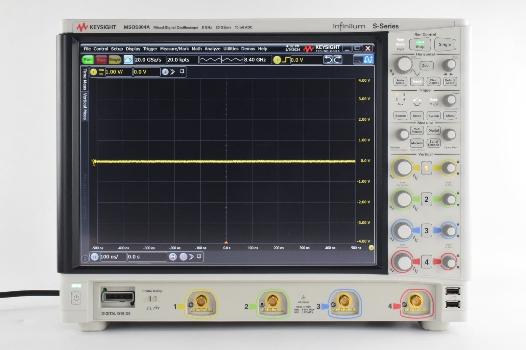The height and width of the screenshot is (350, 526).
Task: Click the trigger Menu key
Action: tap(450, 116)
